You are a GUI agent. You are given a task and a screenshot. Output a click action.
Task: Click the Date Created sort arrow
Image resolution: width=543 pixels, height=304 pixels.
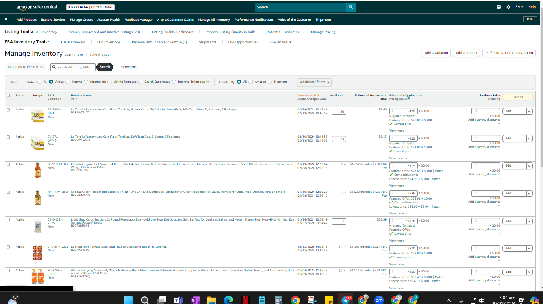[318, 95]
